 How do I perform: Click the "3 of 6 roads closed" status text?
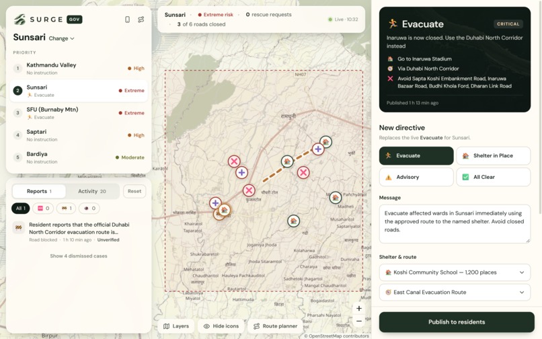coord(201,24)
